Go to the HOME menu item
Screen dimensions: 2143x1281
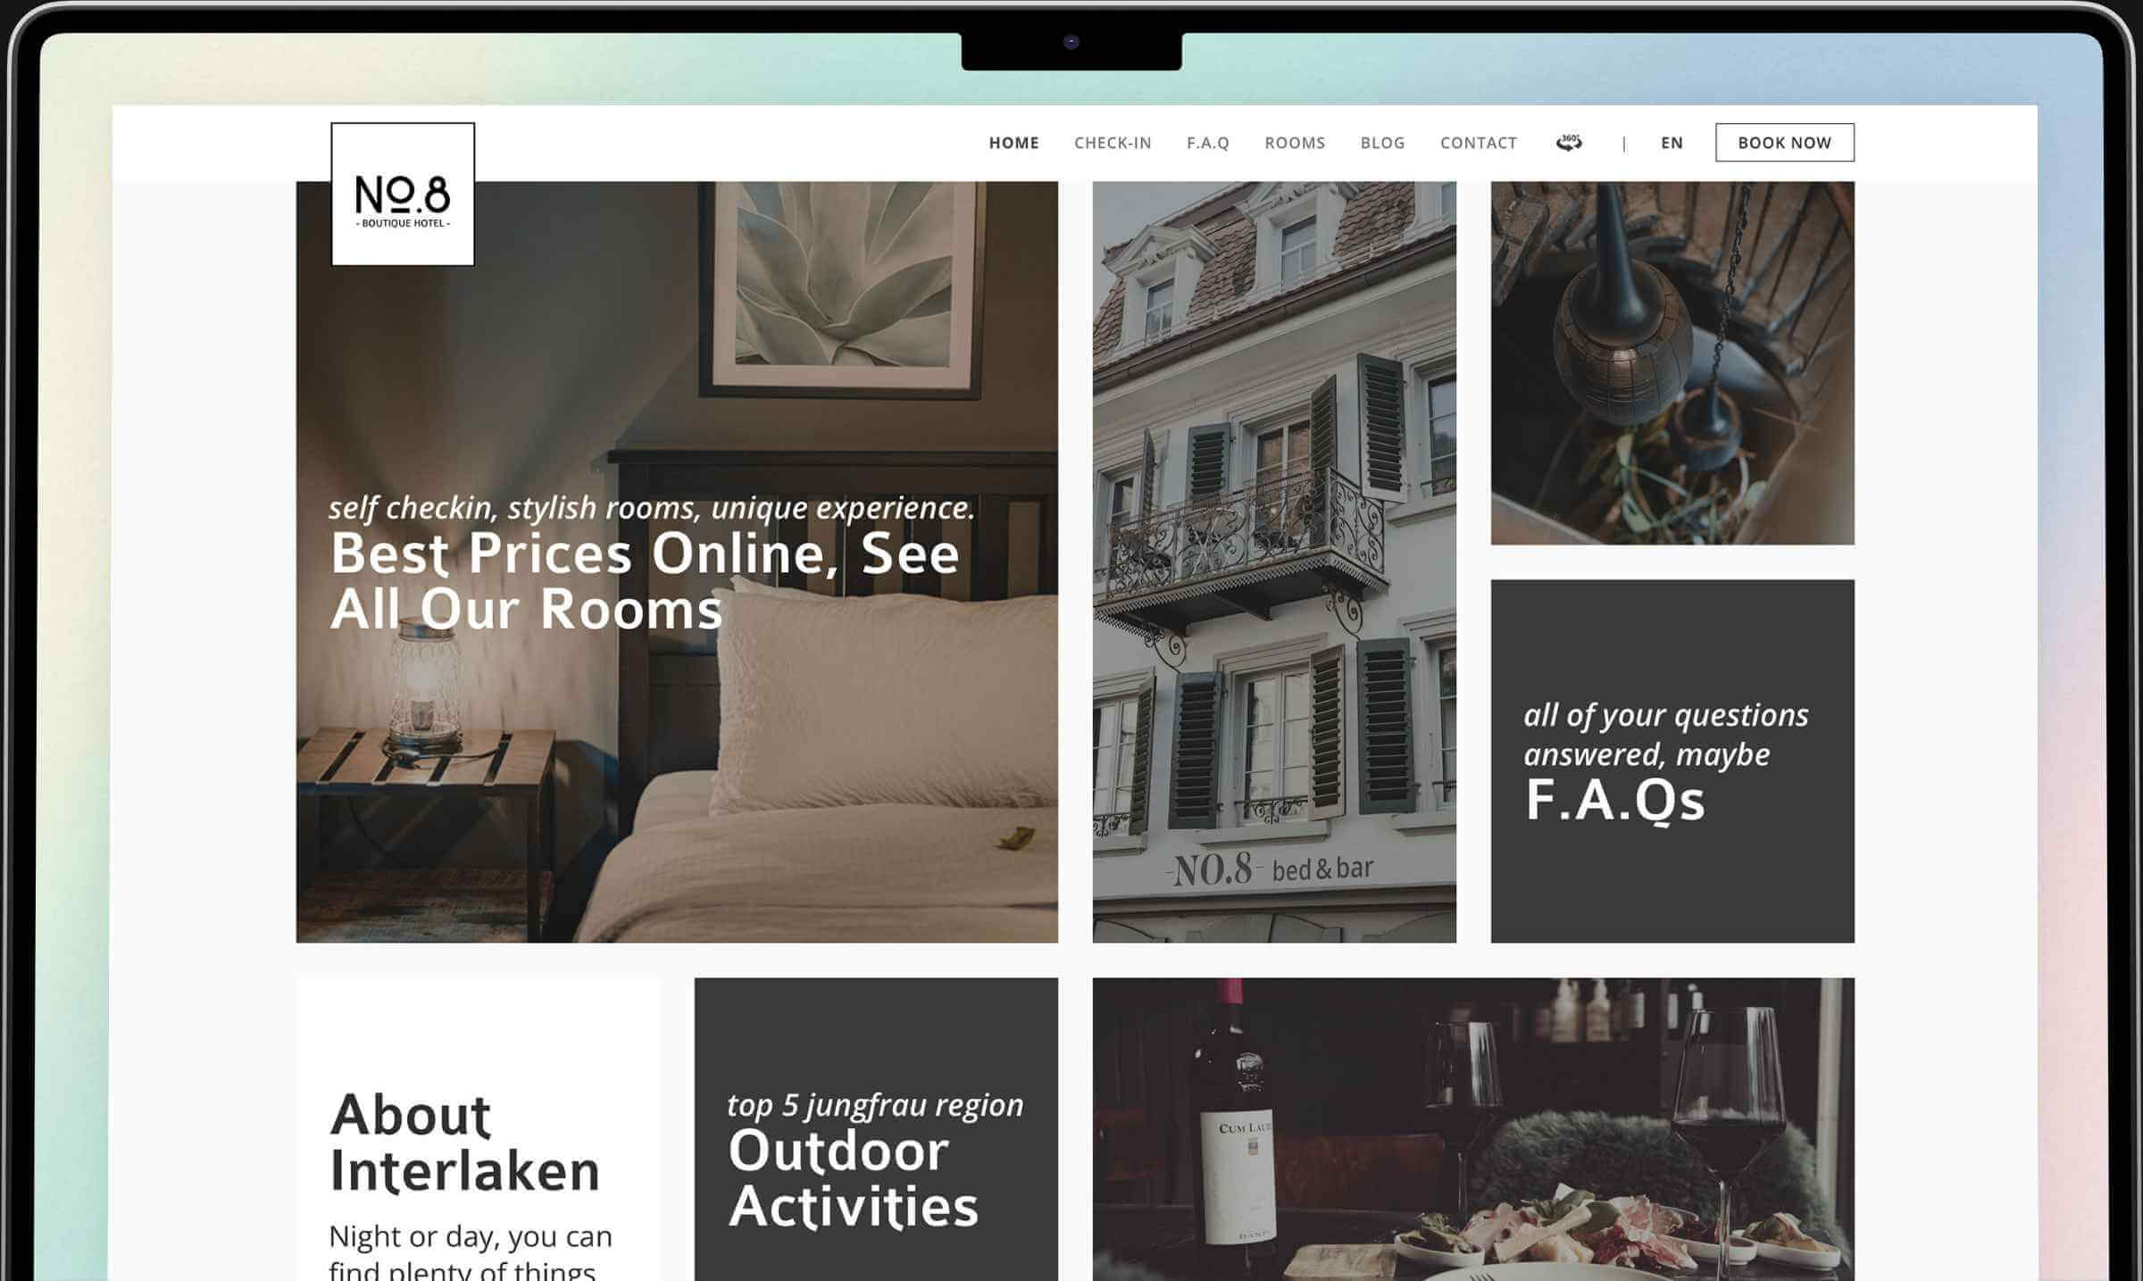[1013, 143]
